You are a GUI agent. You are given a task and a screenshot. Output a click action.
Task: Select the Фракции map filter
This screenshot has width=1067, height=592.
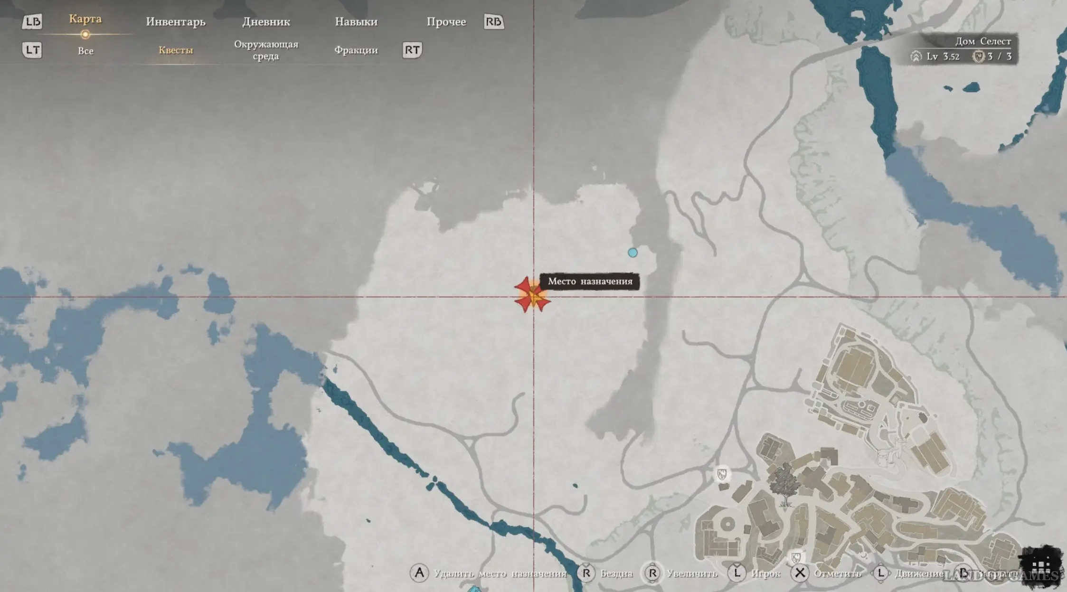point(356,50)
